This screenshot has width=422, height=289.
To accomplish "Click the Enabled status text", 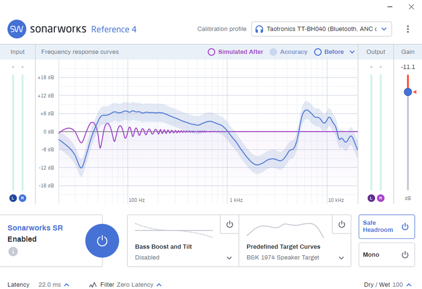I will point(22,239).
